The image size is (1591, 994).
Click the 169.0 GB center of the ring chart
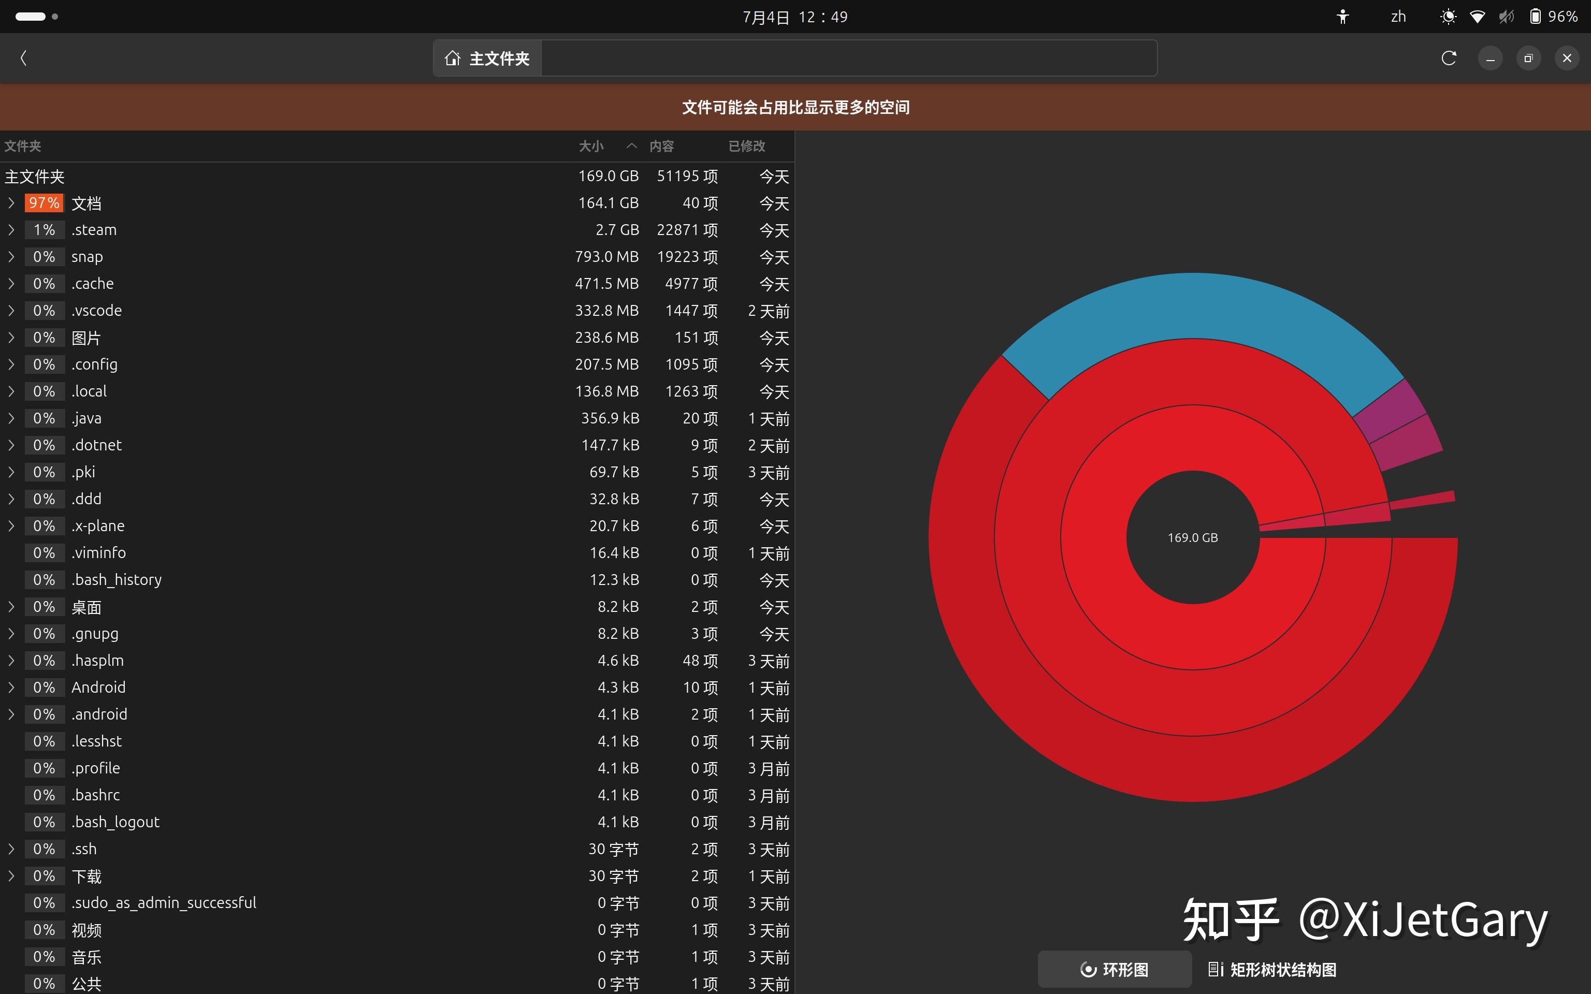pos(1193,538)
